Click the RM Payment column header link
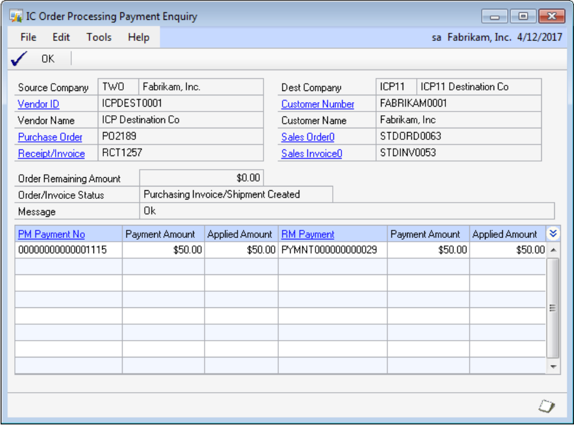The height and width of the screenshot is (425, 574). click(308, 234)
